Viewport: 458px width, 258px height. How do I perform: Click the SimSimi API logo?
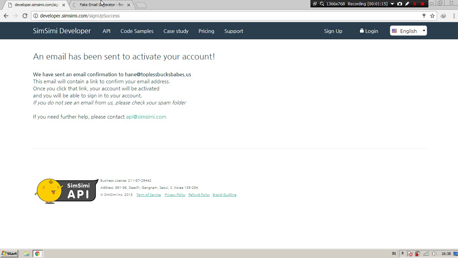click(66, 191)
